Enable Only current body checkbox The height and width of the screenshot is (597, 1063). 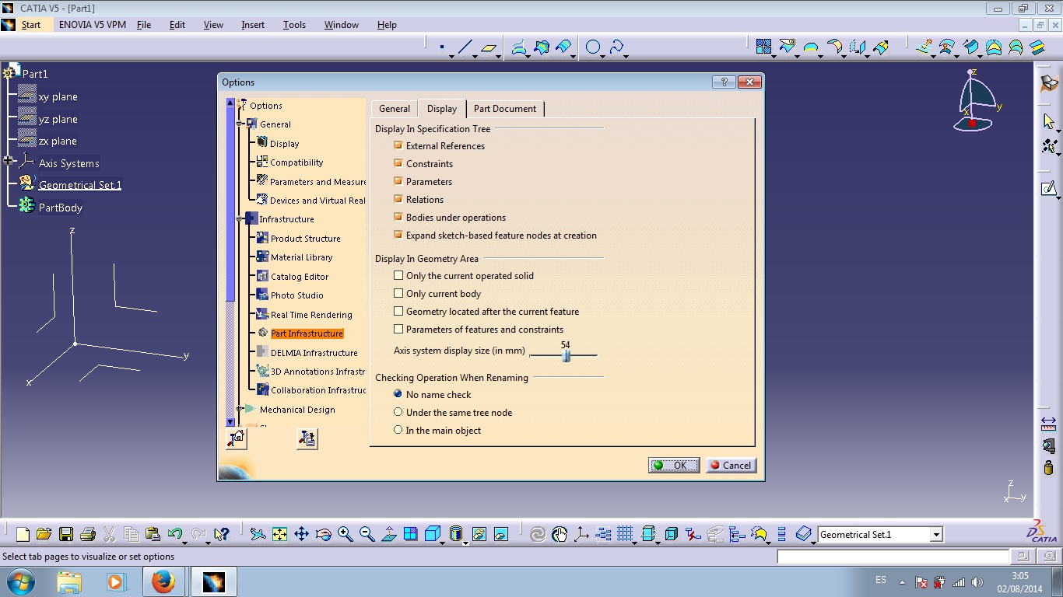tap(398, 293)
